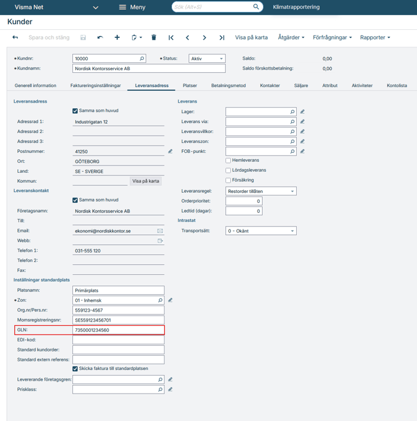Switch to Faktureringsinställningar tab
The height and width of the screenshot is (421, 417).
point(95,86)
